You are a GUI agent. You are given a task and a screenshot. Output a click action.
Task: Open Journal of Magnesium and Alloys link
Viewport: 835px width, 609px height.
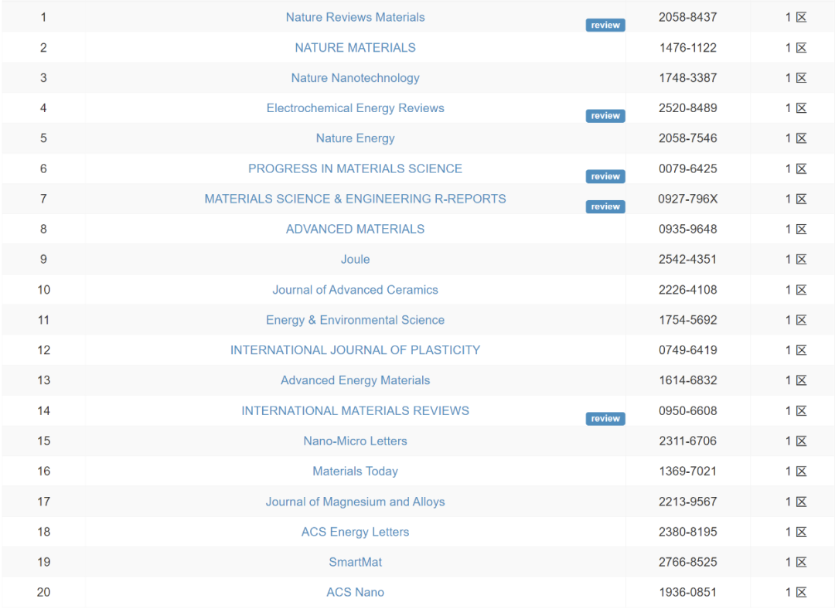[355, 502]
